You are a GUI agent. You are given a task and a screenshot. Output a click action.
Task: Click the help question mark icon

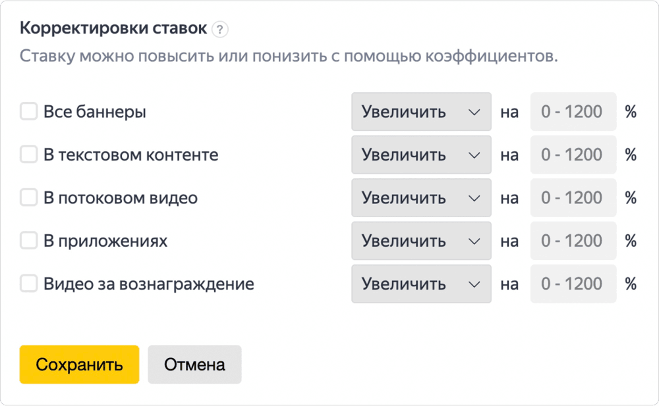coord(220,30)
